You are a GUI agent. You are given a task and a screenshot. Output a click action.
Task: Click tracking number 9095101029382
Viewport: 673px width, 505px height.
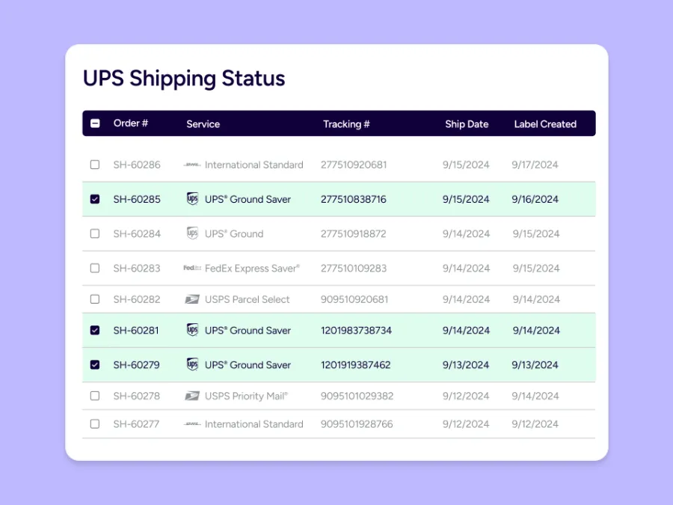click(357, 396)
